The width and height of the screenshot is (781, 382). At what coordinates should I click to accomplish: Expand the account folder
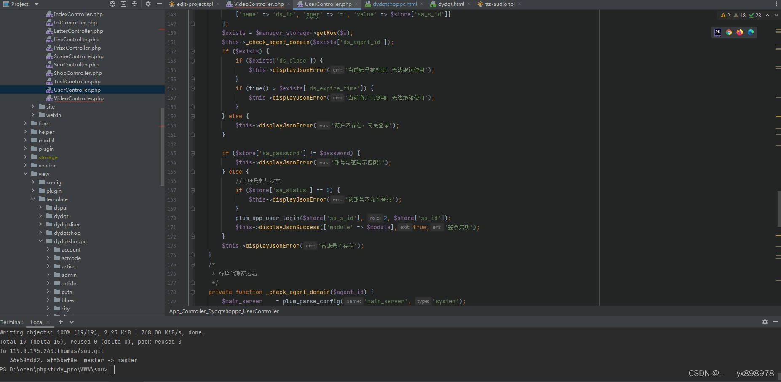(48, 250)
